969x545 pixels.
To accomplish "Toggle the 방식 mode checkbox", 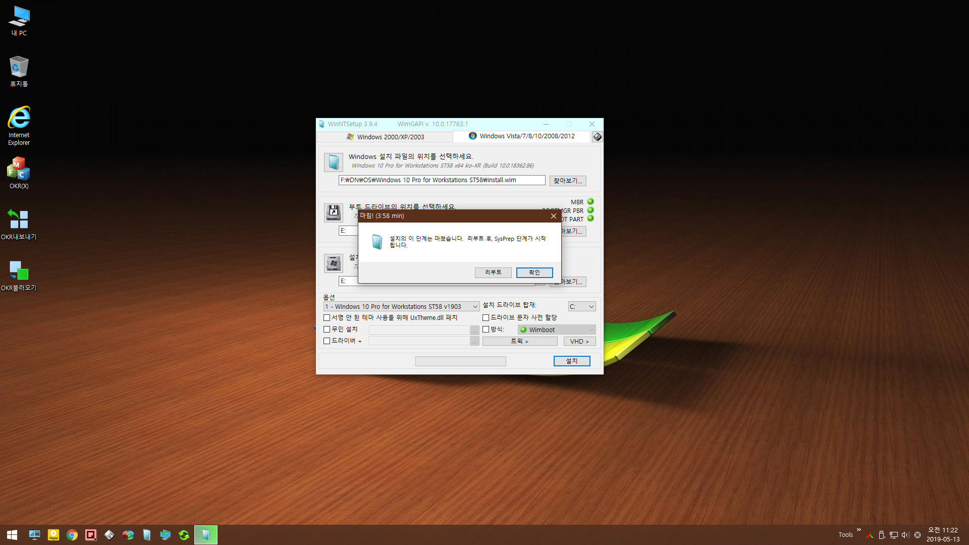I will [486, 330].
